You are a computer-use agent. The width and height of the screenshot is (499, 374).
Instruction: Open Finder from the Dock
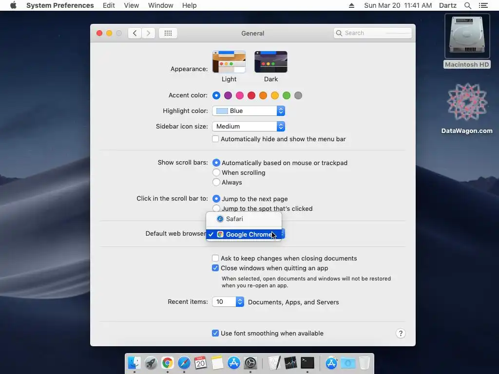(x=134, y=362)
